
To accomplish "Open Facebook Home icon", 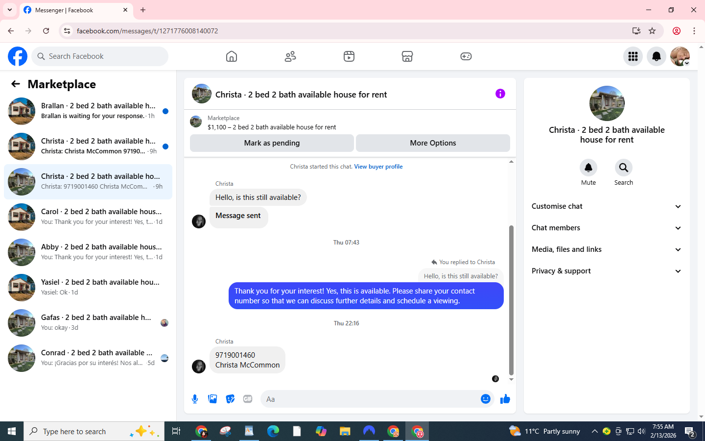I will tap(232, 56).
